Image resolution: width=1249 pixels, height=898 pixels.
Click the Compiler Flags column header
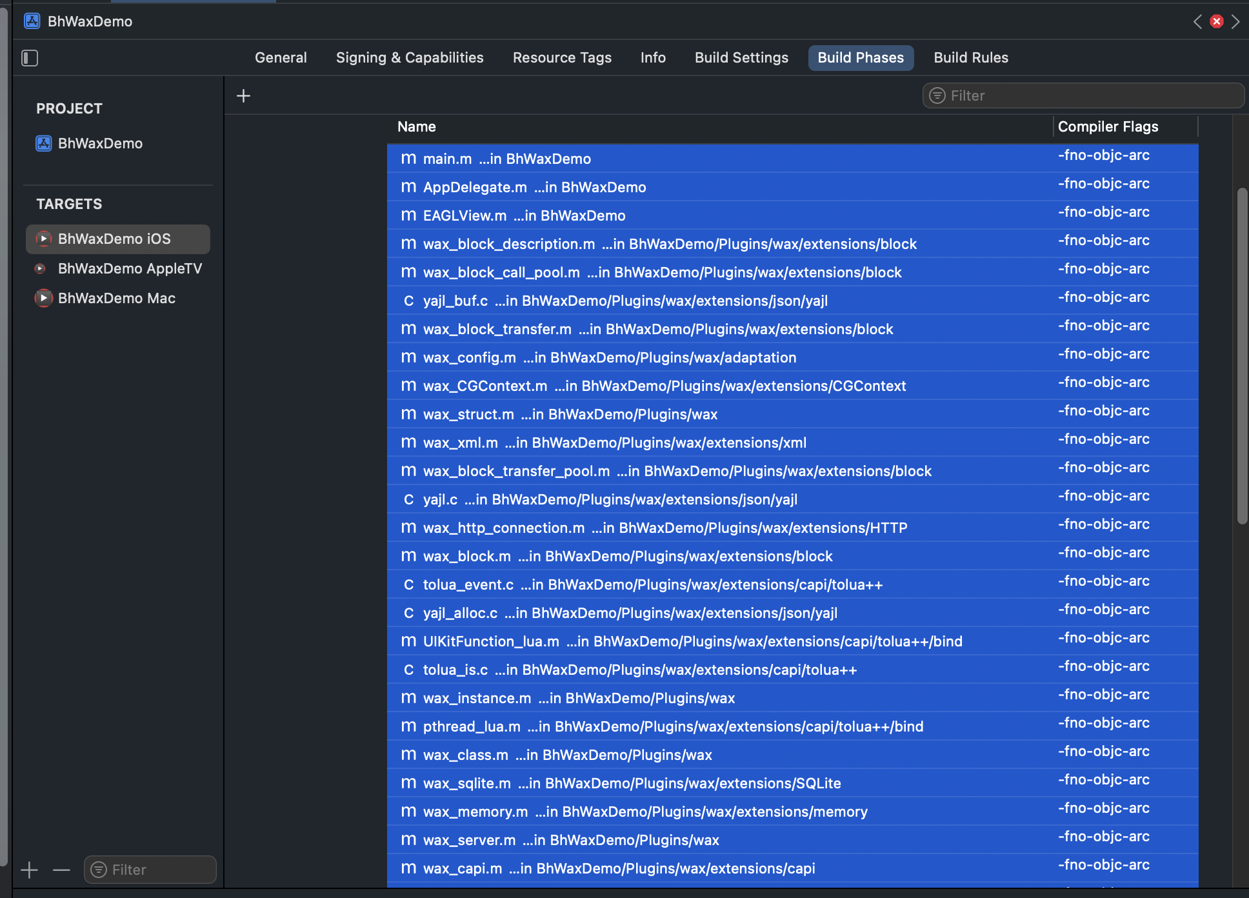click(x=1108, y=127)
